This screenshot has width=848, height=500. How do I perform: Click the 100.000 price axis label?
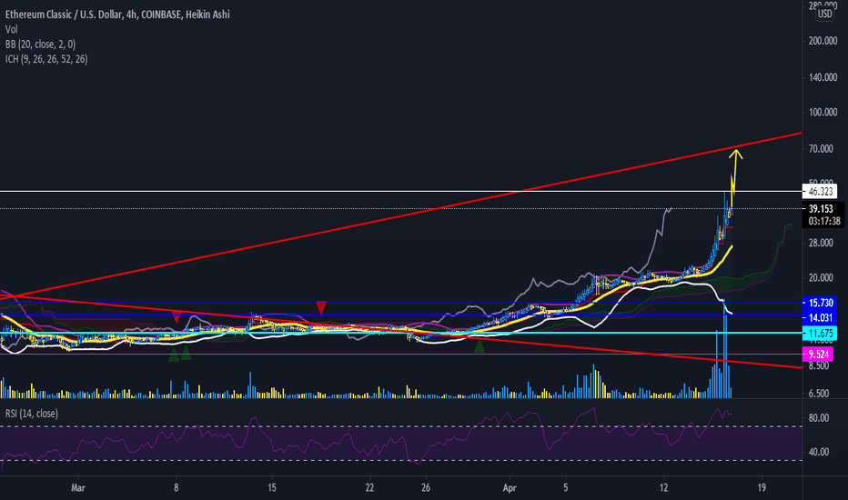[823, 113]
